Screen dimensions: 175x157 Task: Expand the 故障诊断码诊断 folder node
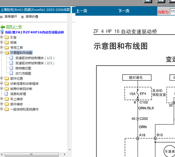tap(1, 88)
